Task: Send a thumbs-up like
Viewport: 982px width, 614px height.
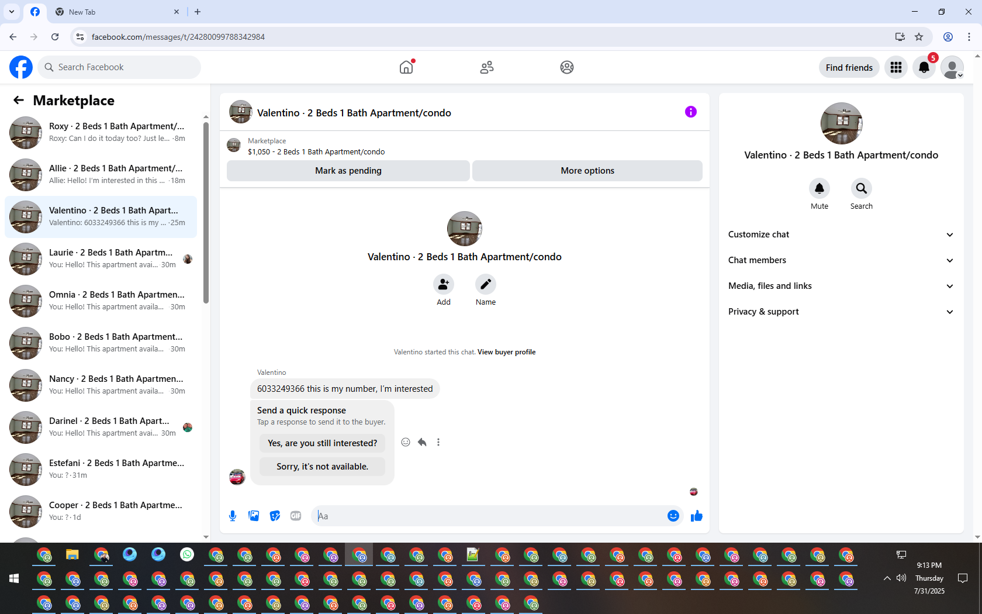Action: 697,516
